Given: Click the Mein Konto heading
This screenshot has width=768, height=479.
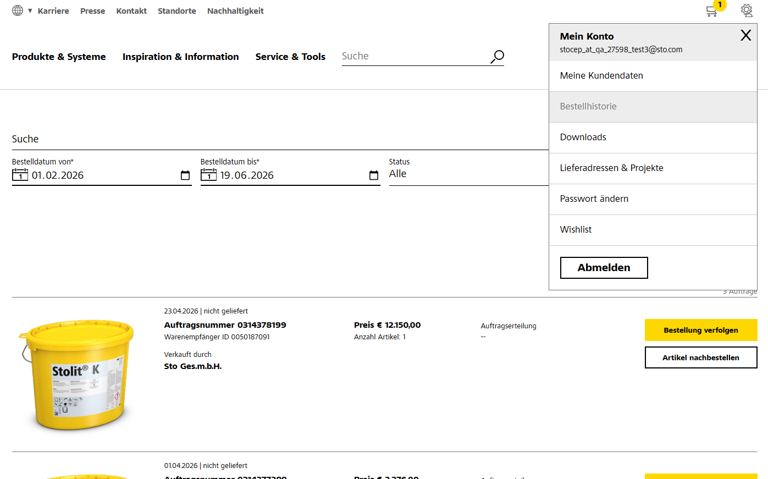Looking at the screenshot, I should click(x=587, y=36).
